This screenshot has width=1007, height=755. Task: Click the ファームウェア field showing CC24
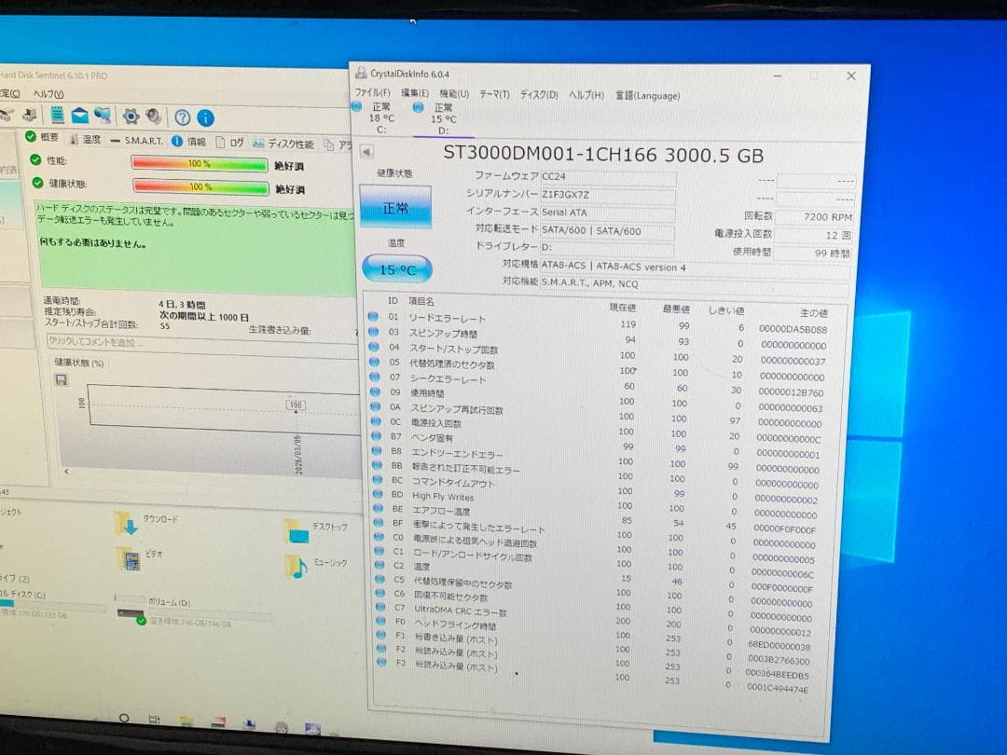tap(608, 176)
